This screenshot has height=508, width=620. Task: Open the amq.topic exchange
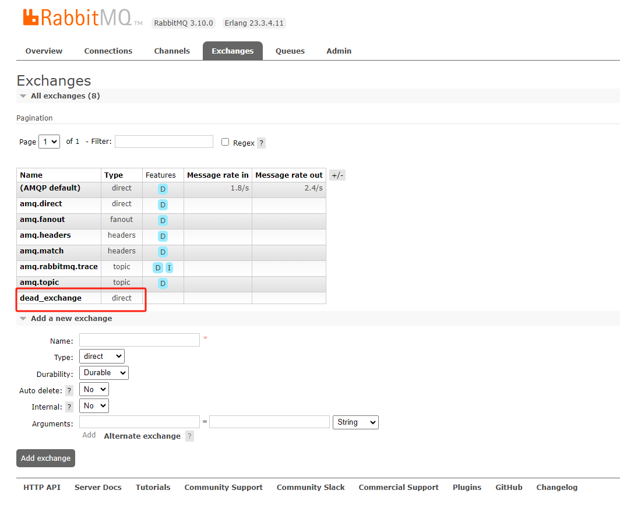point(39,283)
